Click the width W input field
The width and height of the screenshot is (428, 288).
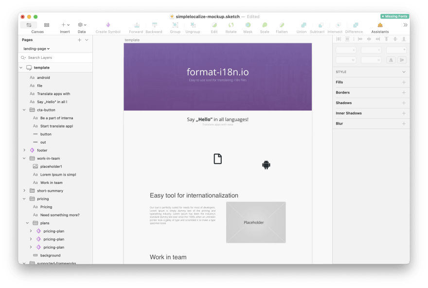click(x=346, y=60)
